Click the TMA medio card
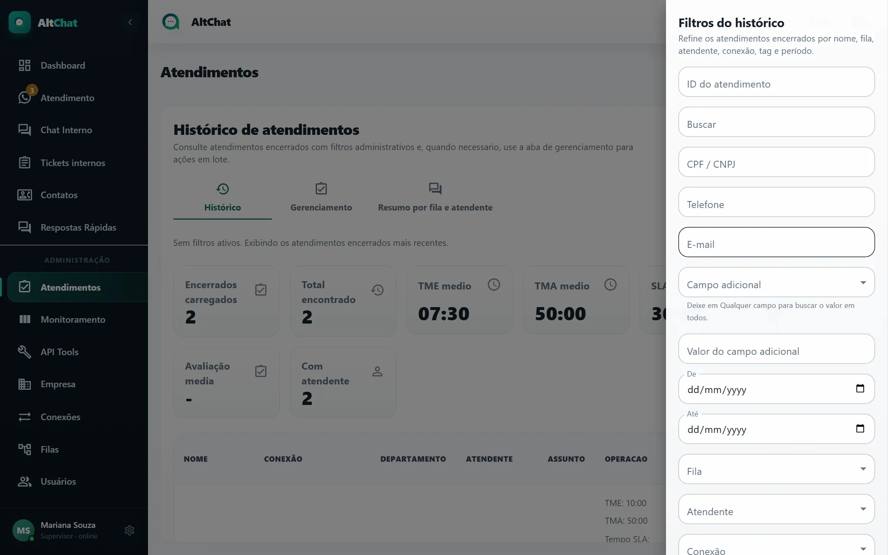888x555 pixels. click(x=576, y=300)
